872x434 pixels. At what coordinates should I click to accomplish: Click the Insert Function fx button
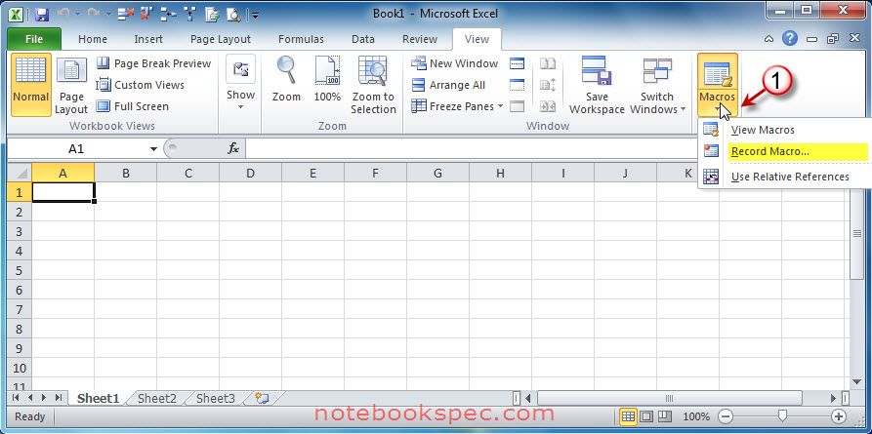pyautogui.click(x=233, y=148)
